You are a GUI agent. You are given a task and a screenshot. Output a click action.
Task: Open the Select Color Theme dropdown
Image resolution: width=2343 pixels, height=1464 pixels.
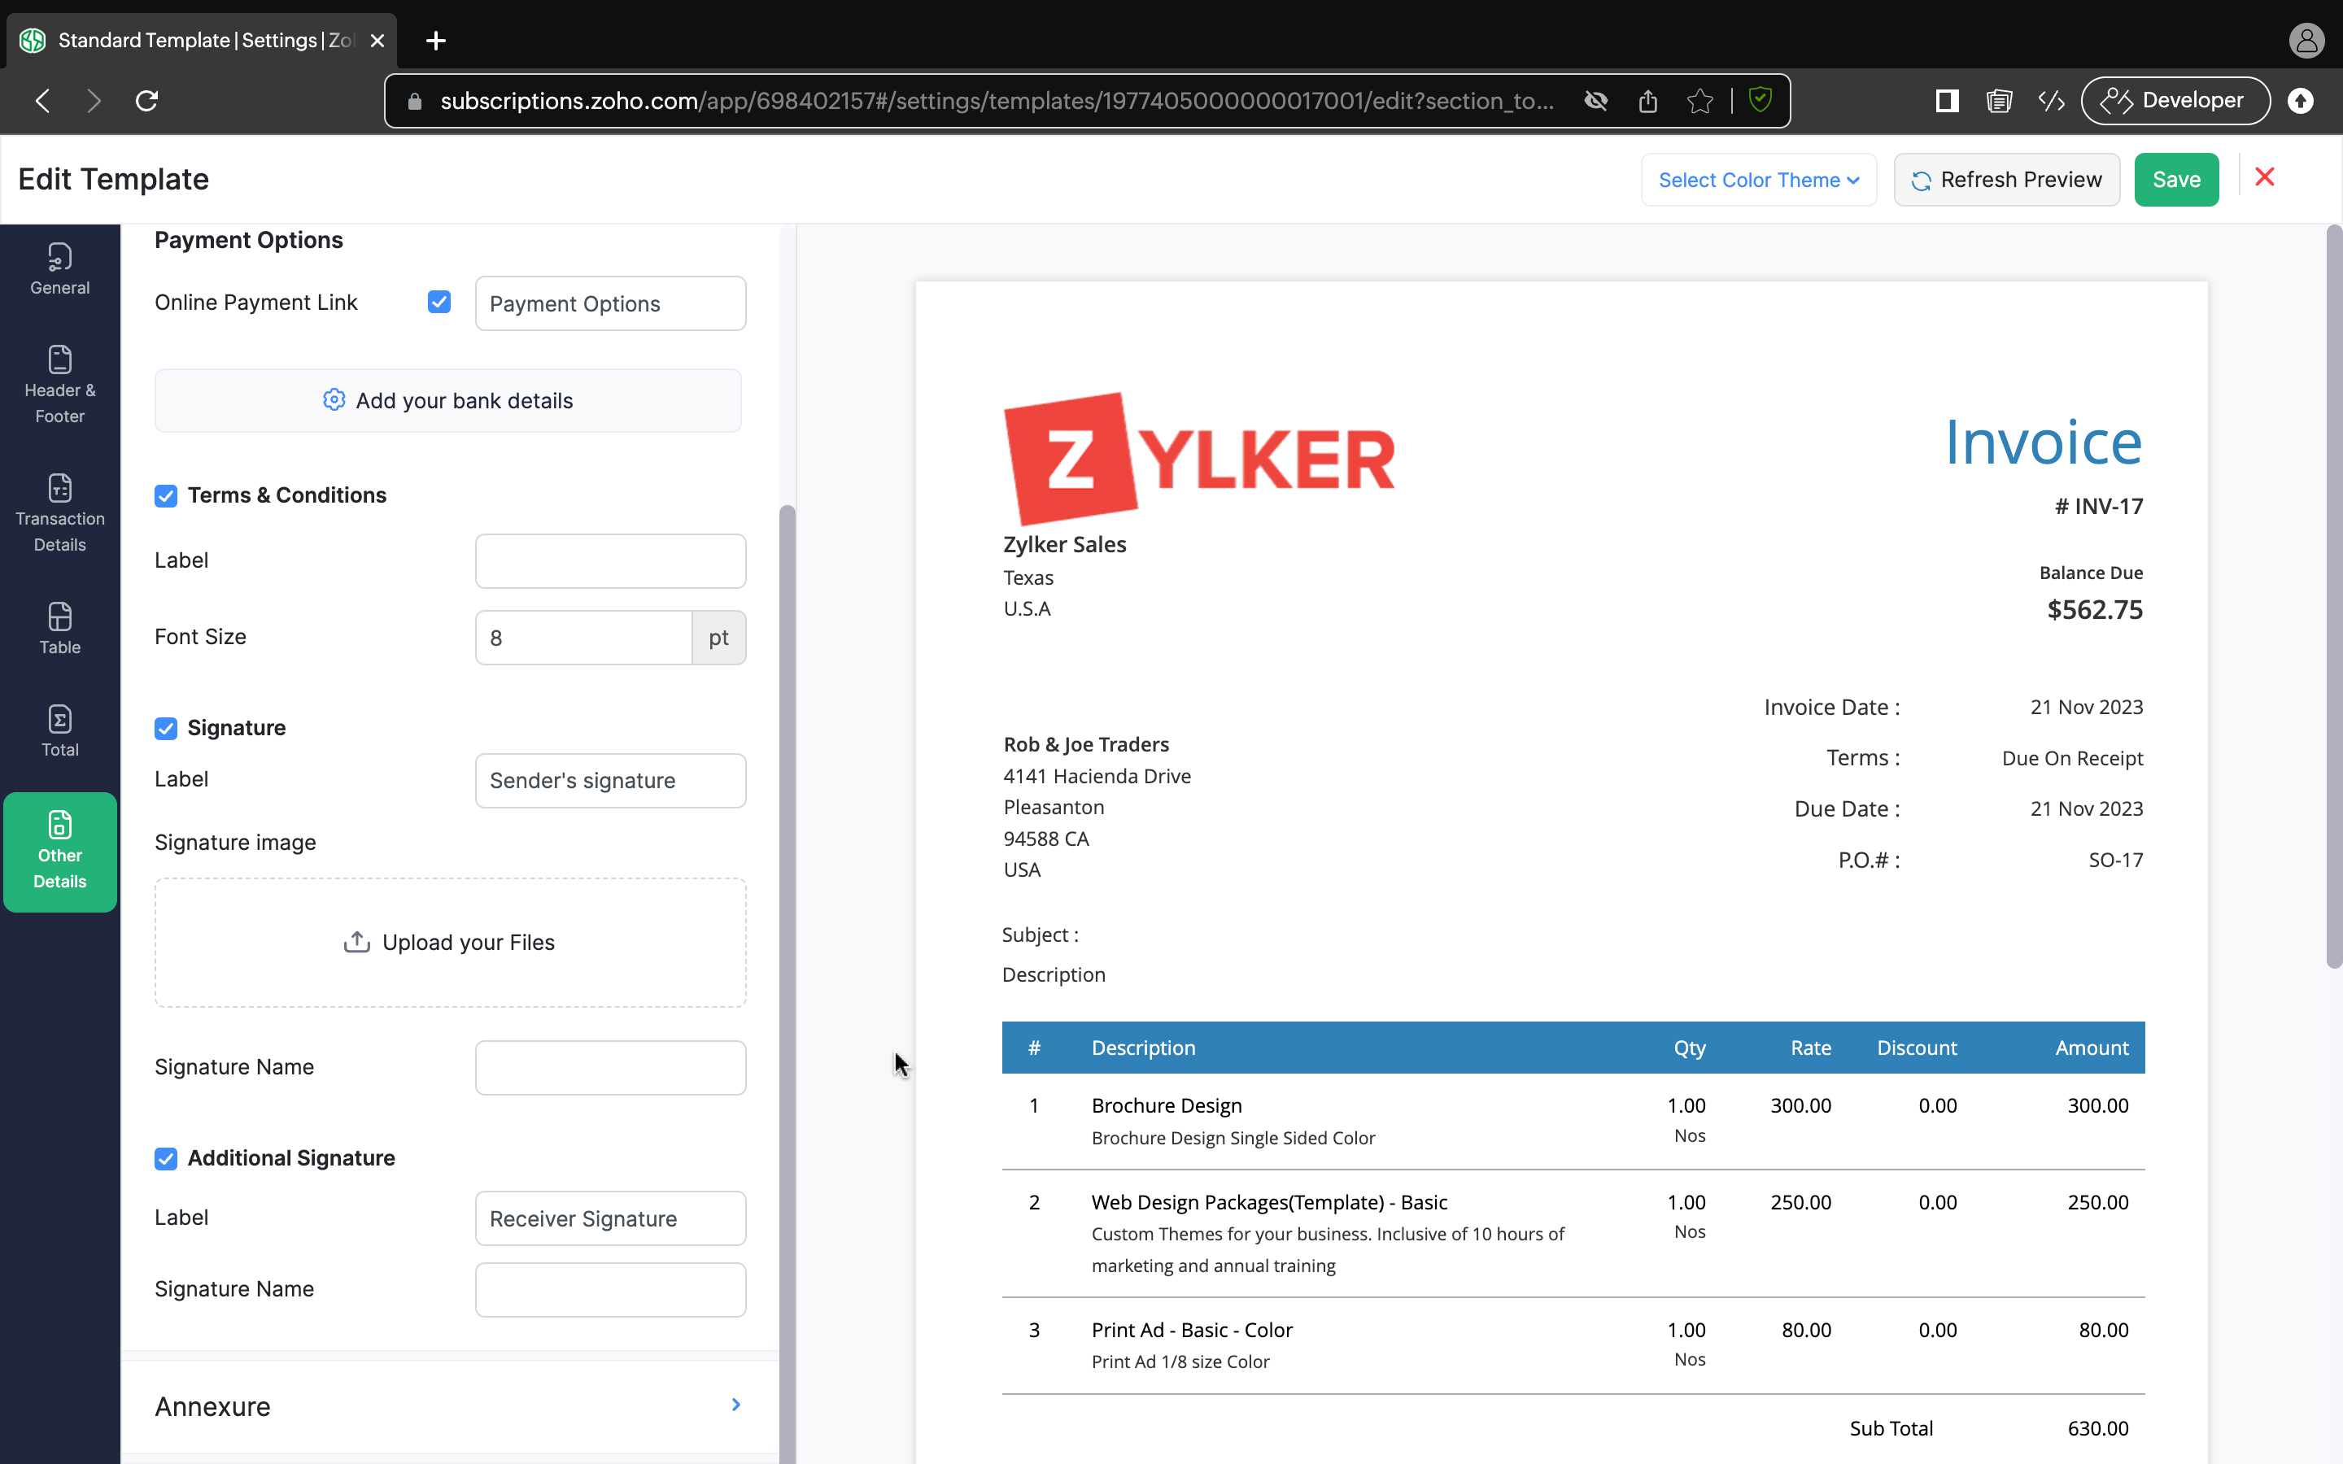1757,180
